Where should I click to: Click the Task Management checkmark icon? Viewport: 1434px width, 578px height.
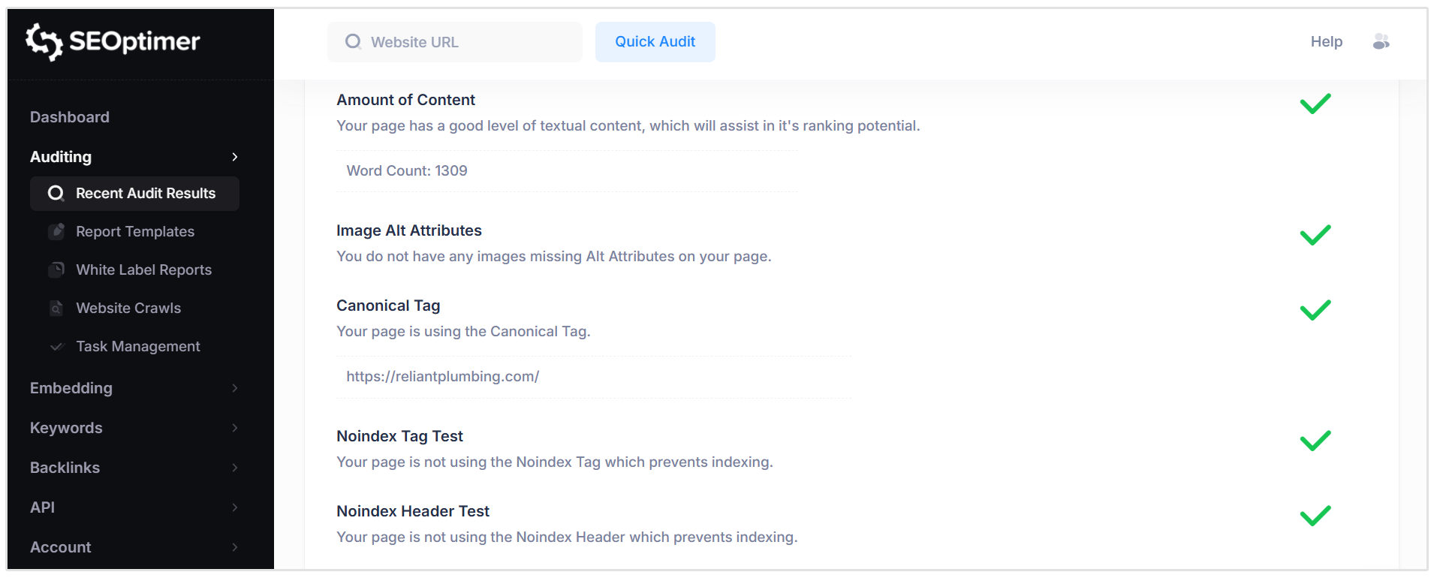coord(57,346)
